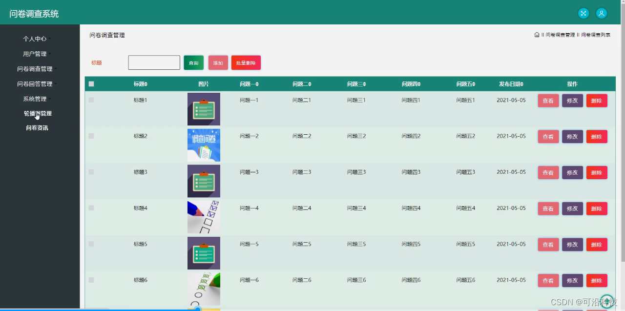The width and height of the screenshot is (625, 311).
Task: Click 修改 for row 标题2
Action: (x=572, y=137)
